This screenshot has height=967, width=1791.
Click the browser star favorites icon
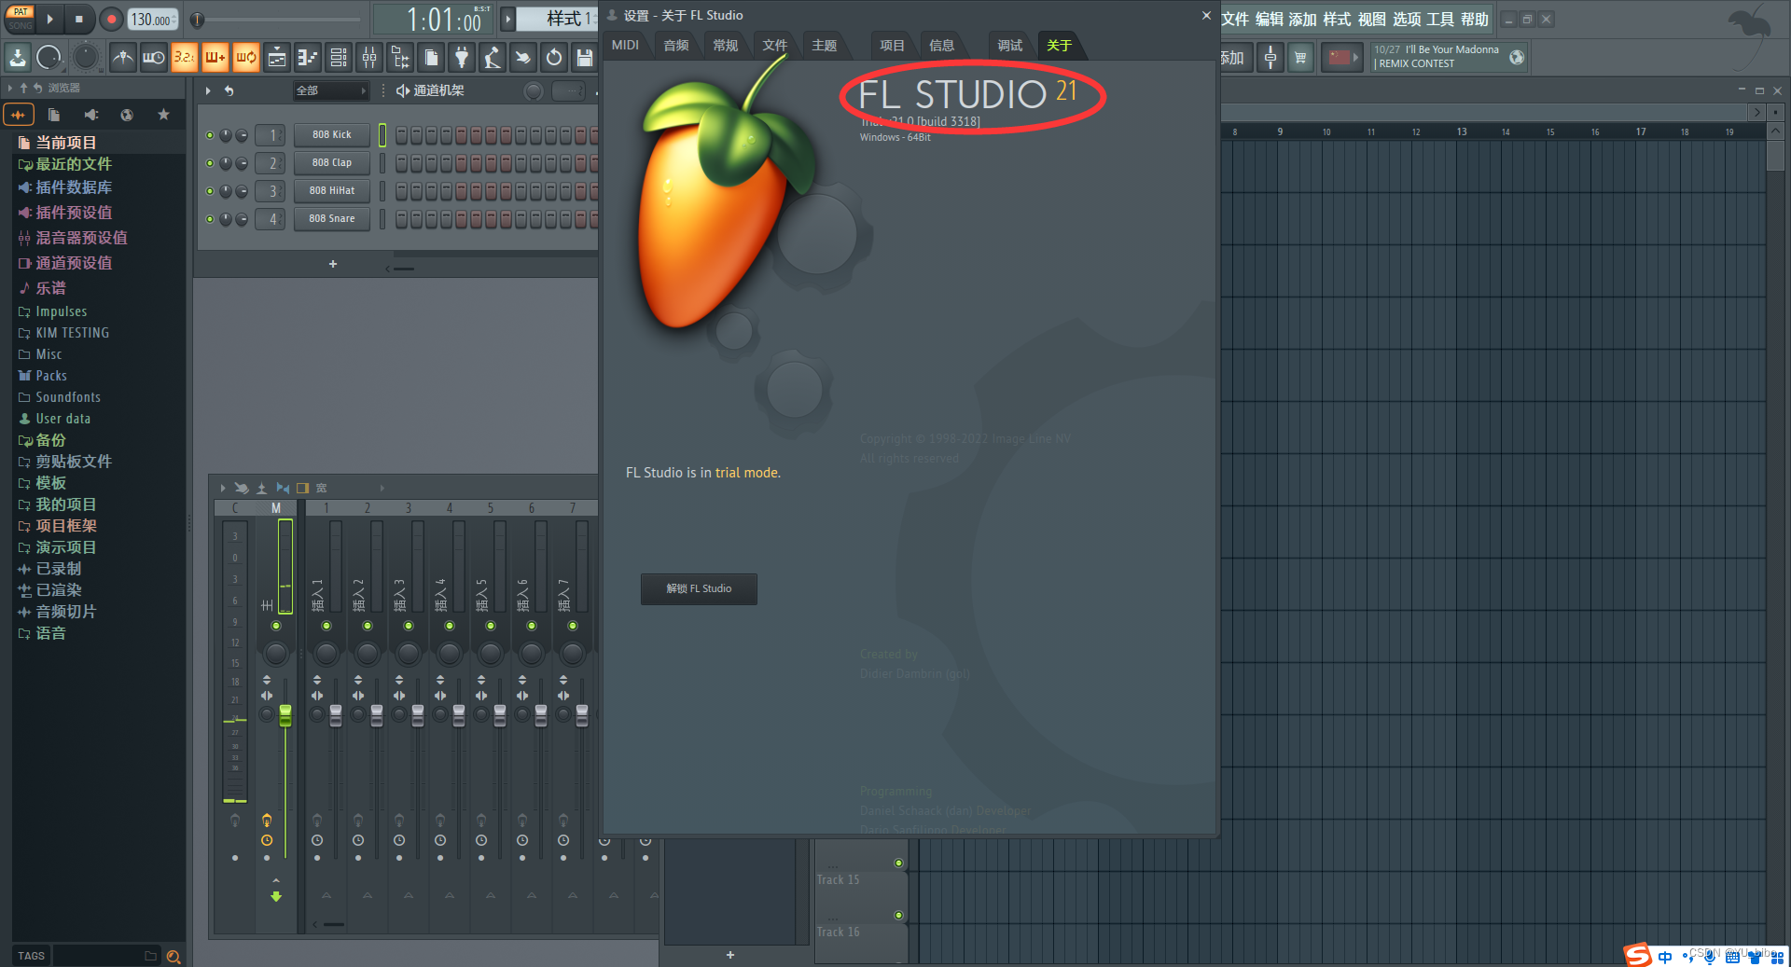point(164,115)
